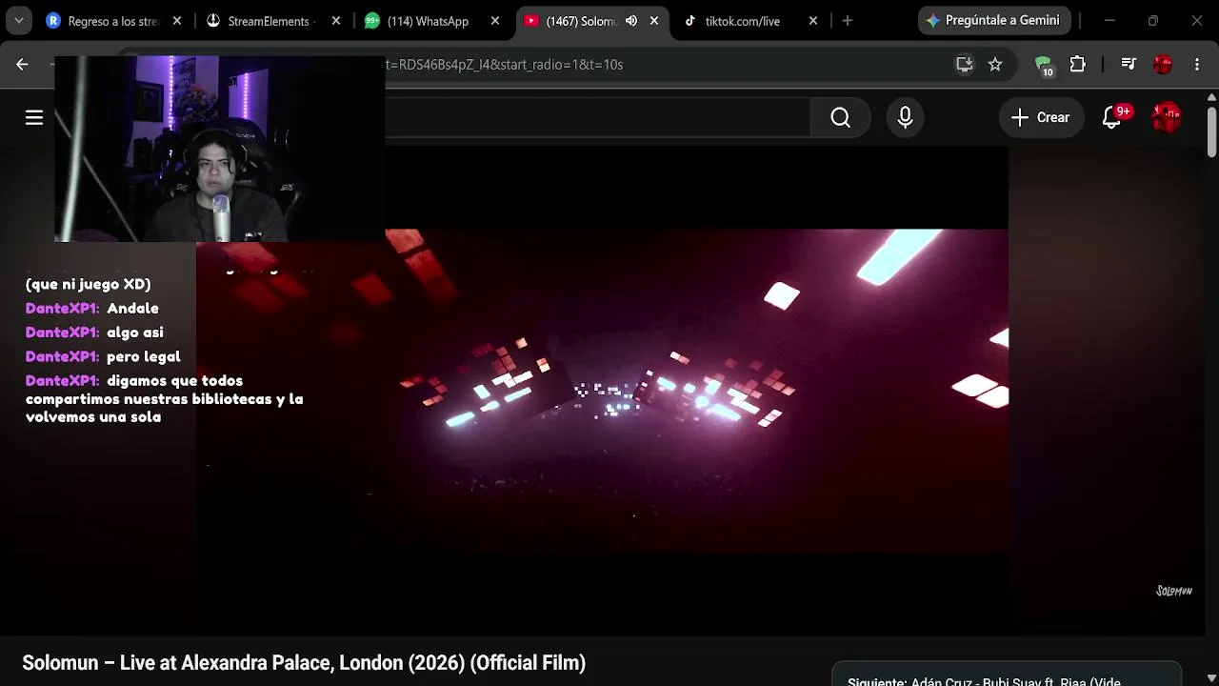The image size is (1219, 686).
Task: Select the (1467) Solomun YouTube tab
Action: pyautogui.click(x=571, y=21)
